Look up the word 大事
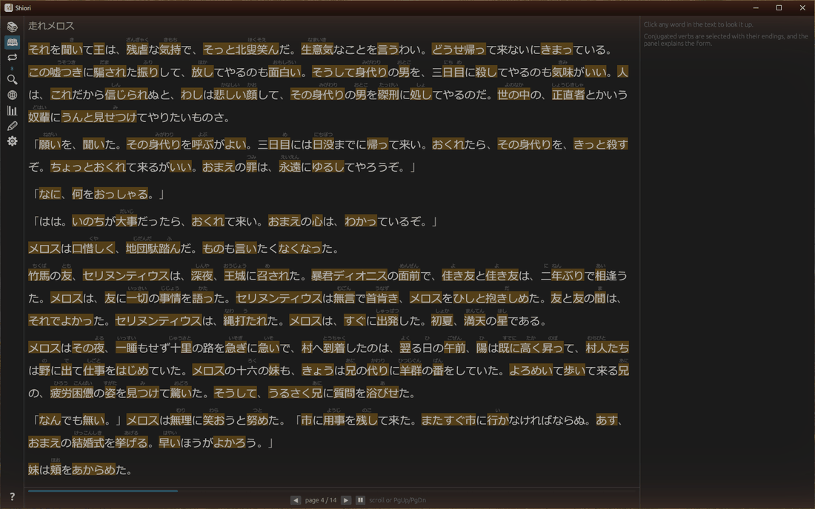This screenshot has width=815, height=509. [126, 221]
